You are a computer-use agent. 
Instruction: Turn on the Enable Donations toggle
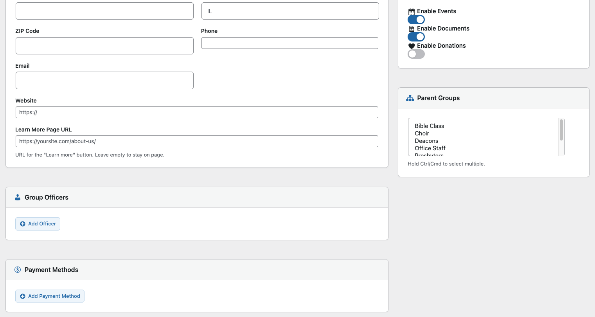pos(416,54)
